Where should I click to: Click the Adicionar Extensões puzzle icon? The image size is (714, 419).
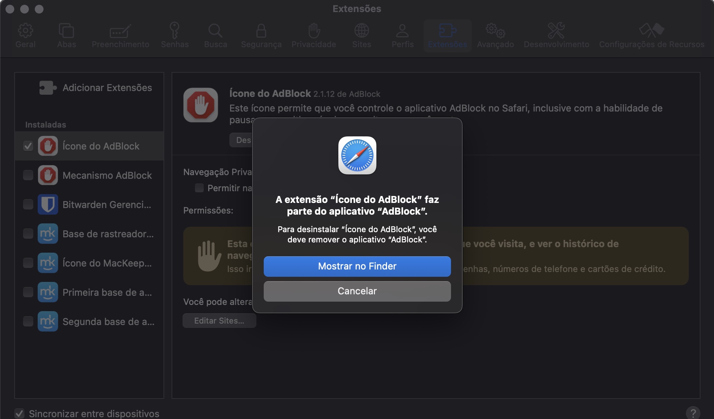pos(47,87)
